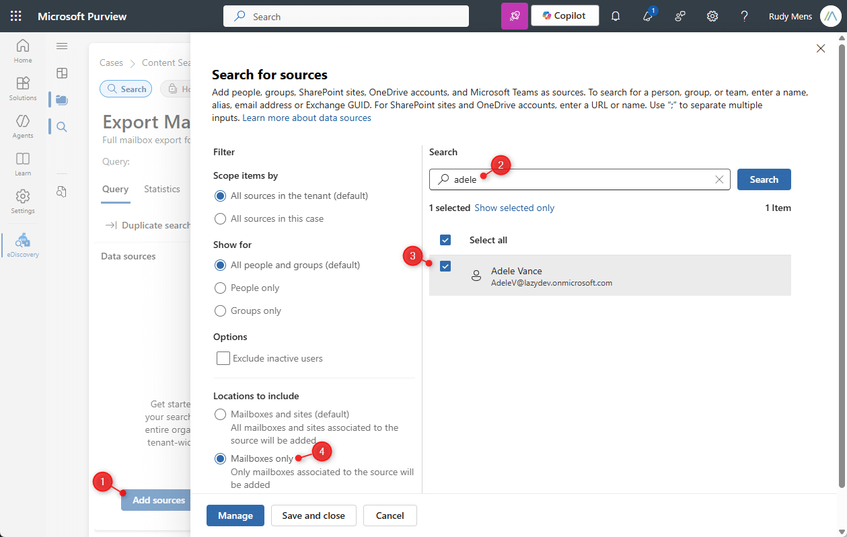
Task: Open the app launcher waffle icon
Action: pos(16,16)
